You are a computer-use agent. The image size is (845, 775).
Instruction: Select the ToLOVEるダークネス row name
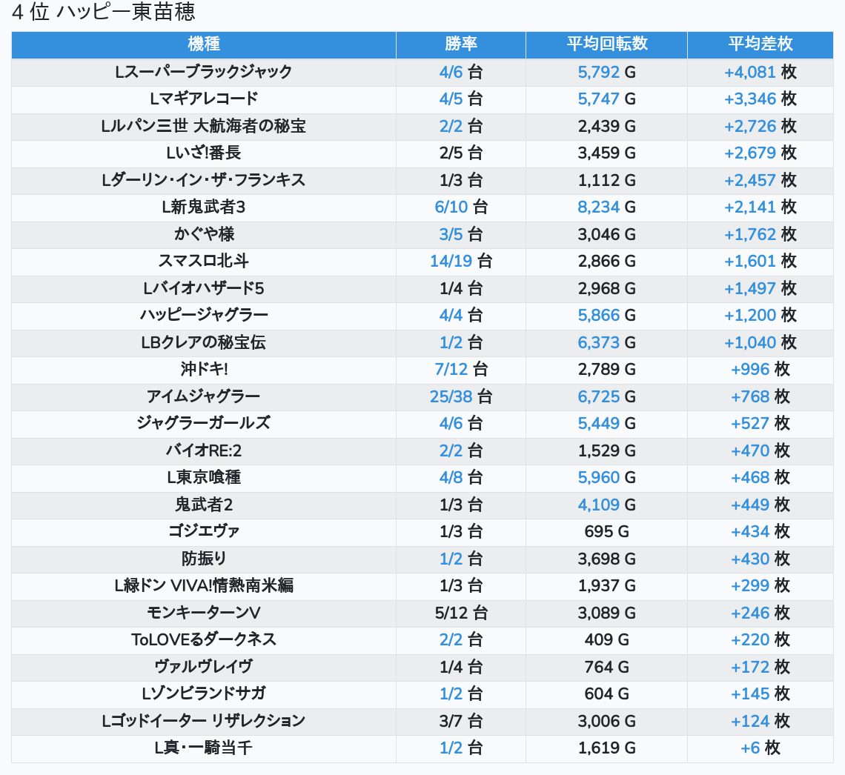tap(204, 639)
